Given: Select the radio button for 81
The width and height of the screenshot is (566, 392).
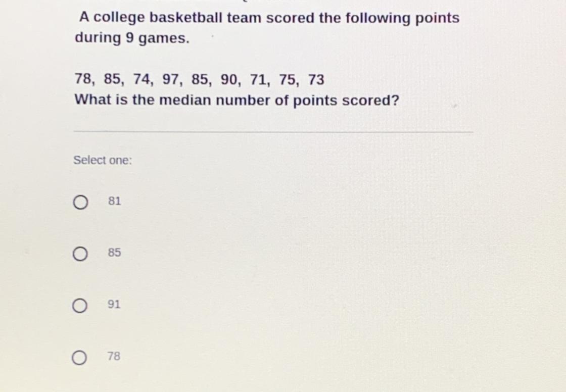Looking at the screenshot, I should pyautogui.click(x=79, y=203).
